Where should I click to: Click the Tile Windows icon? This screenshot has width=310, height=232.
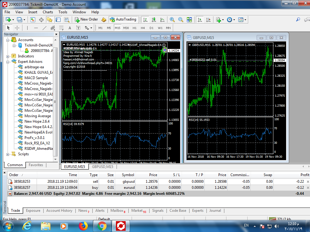[189, 20]
